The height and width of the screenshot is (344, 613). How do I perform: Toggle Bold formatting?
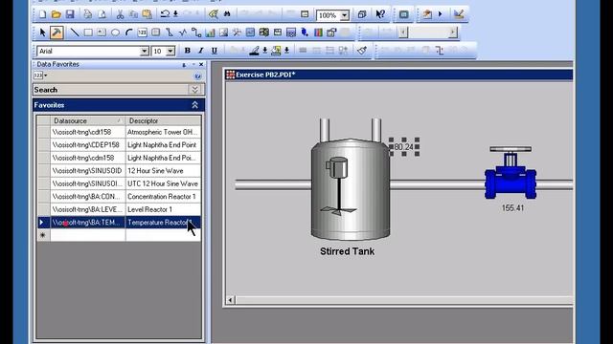188,51
